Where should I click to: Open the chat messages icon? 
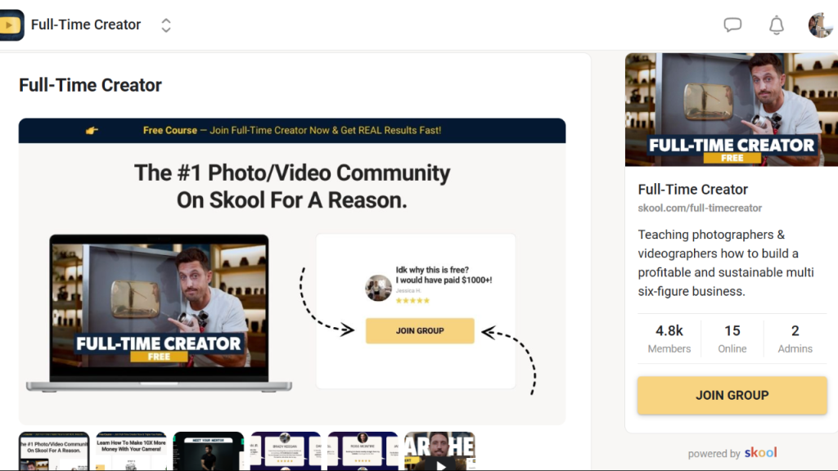[x=732, y=25]
